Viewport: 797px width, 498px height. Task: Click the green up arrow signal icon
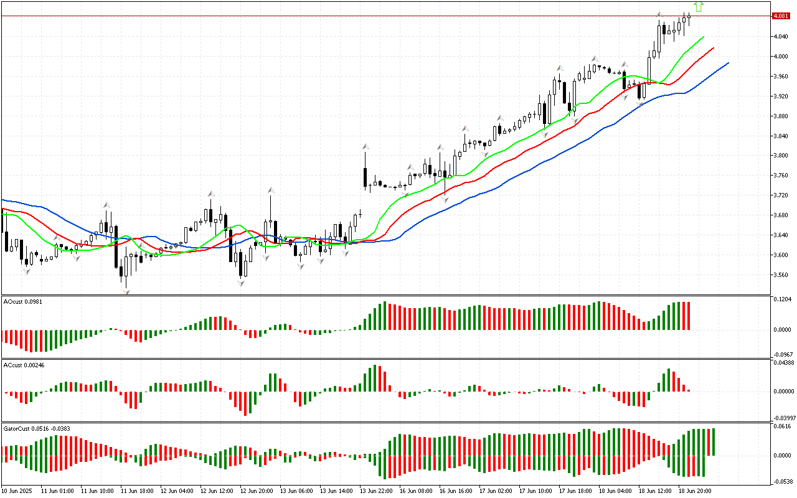(699, 7)
